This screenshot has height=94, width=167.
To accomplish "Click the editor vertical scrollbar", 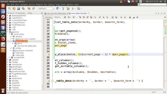I will tap(164, 32).
